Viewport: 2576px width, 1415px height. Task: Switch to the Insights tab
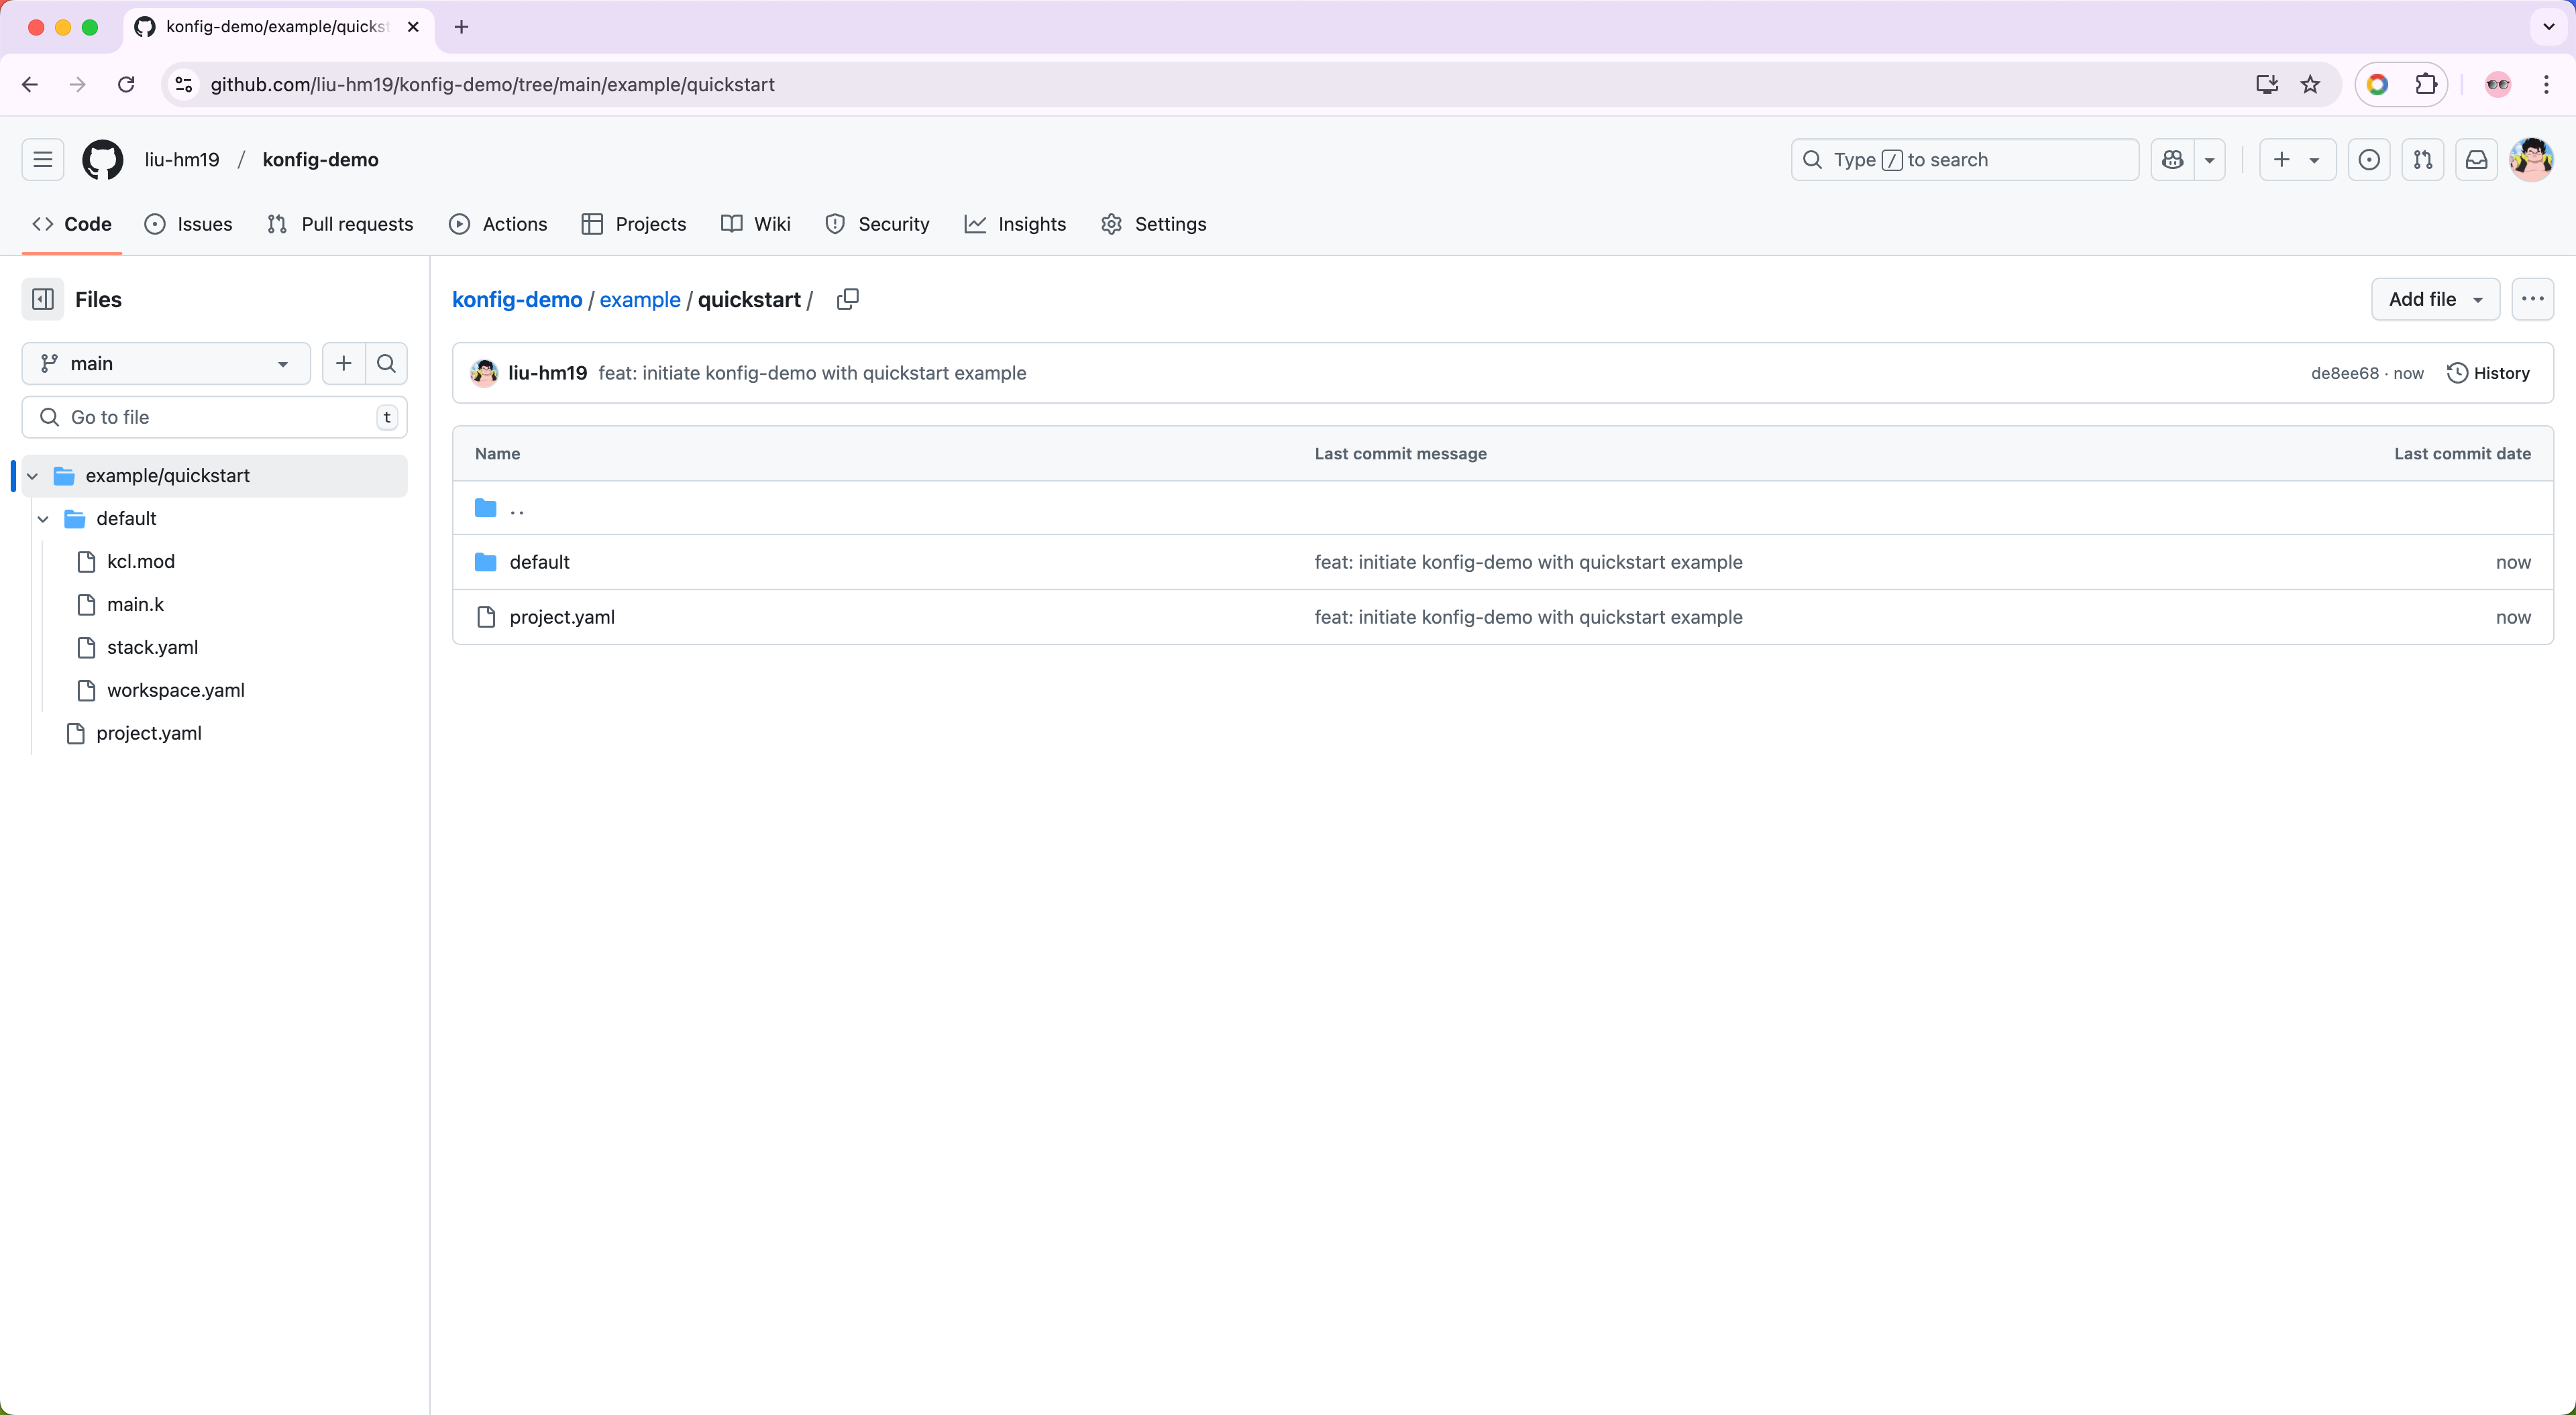1015,224
